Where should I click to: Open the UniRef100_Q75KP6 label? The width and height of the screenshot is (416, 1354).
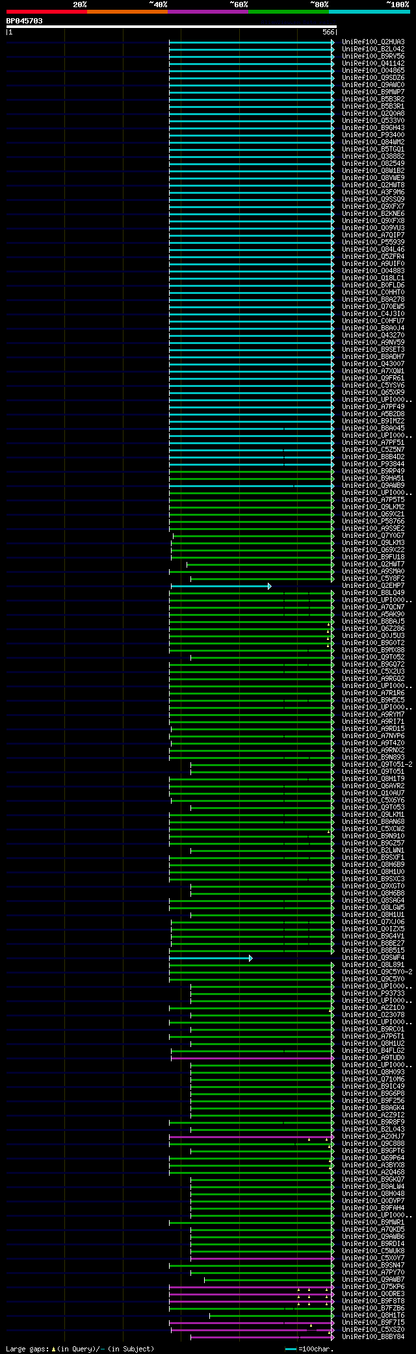point(373,1286)
